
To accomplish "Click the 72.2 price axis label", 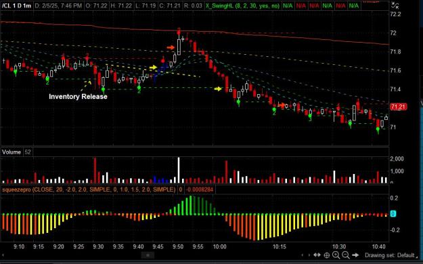I will point(395,14).
